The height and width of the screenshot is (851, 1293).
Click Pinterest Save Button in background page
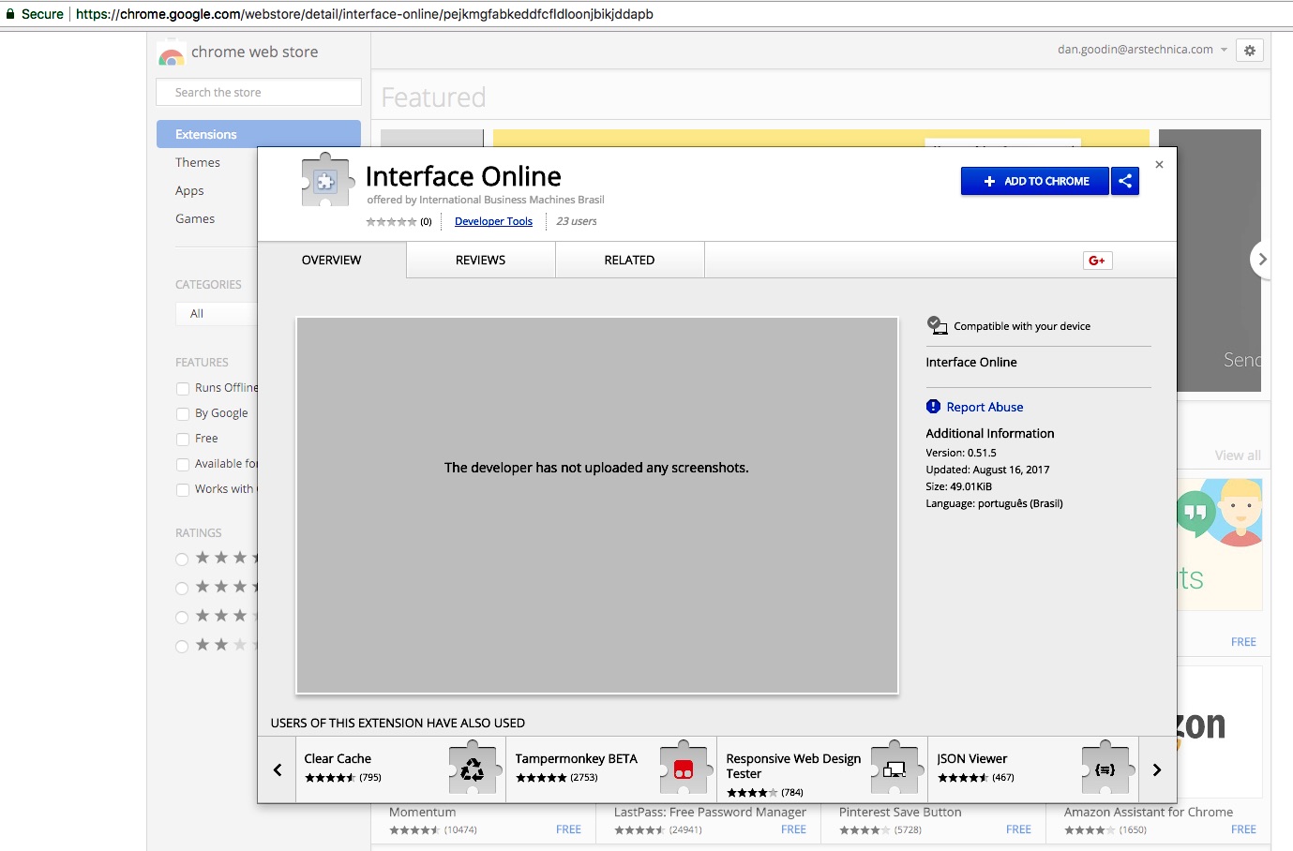pos(900,812)
